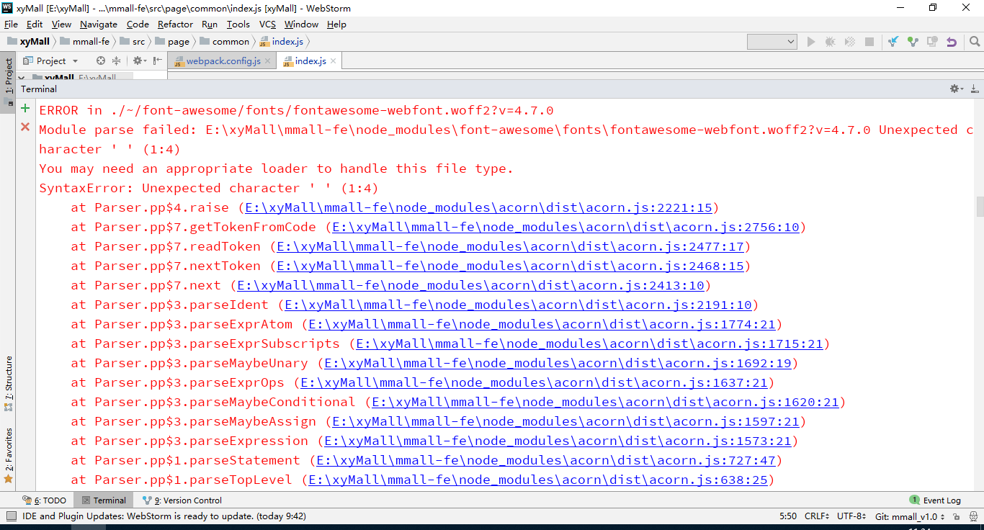Image resolution: width=984 pixels, height=530 pixels.
Task: Open the Refactor menu
Action: pos(175,24)
